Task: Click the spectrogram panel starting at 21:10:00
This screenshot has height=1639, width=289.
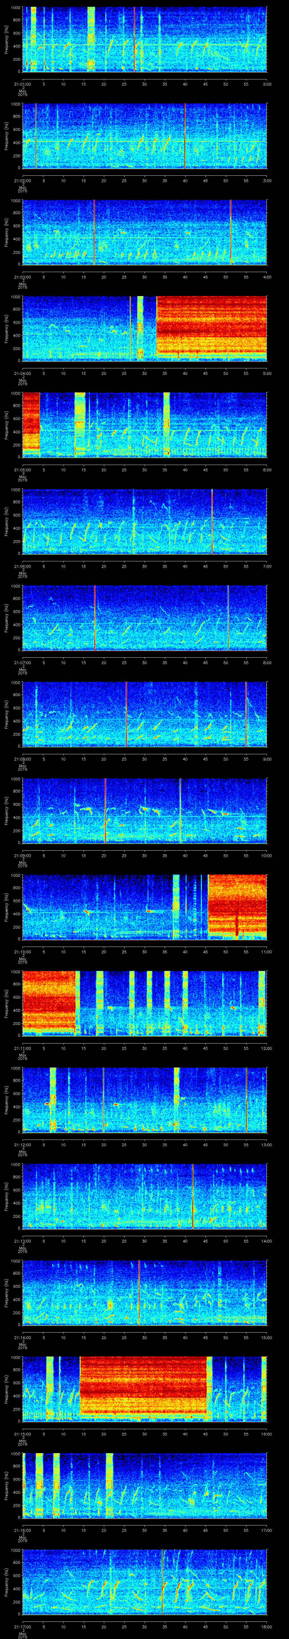Action: (x=145, y=907)
